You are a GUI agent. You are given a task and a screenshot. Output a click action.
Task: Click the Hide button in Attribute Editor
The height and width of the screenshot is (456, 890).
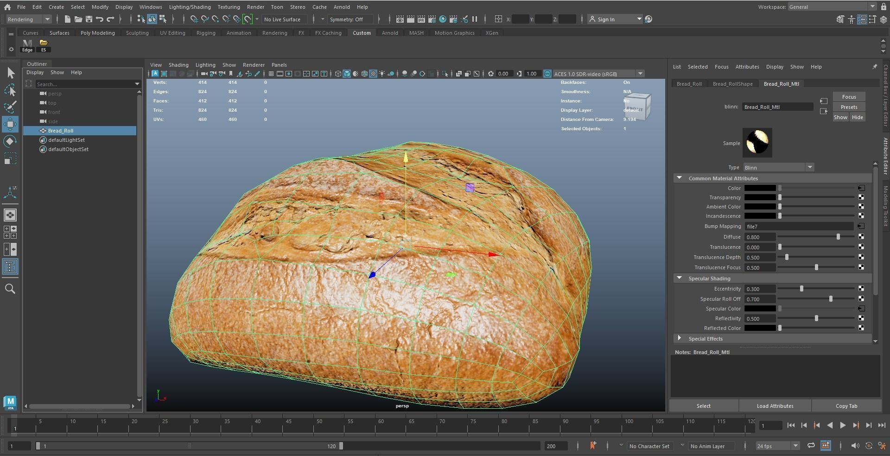click(x=857, y=117)
